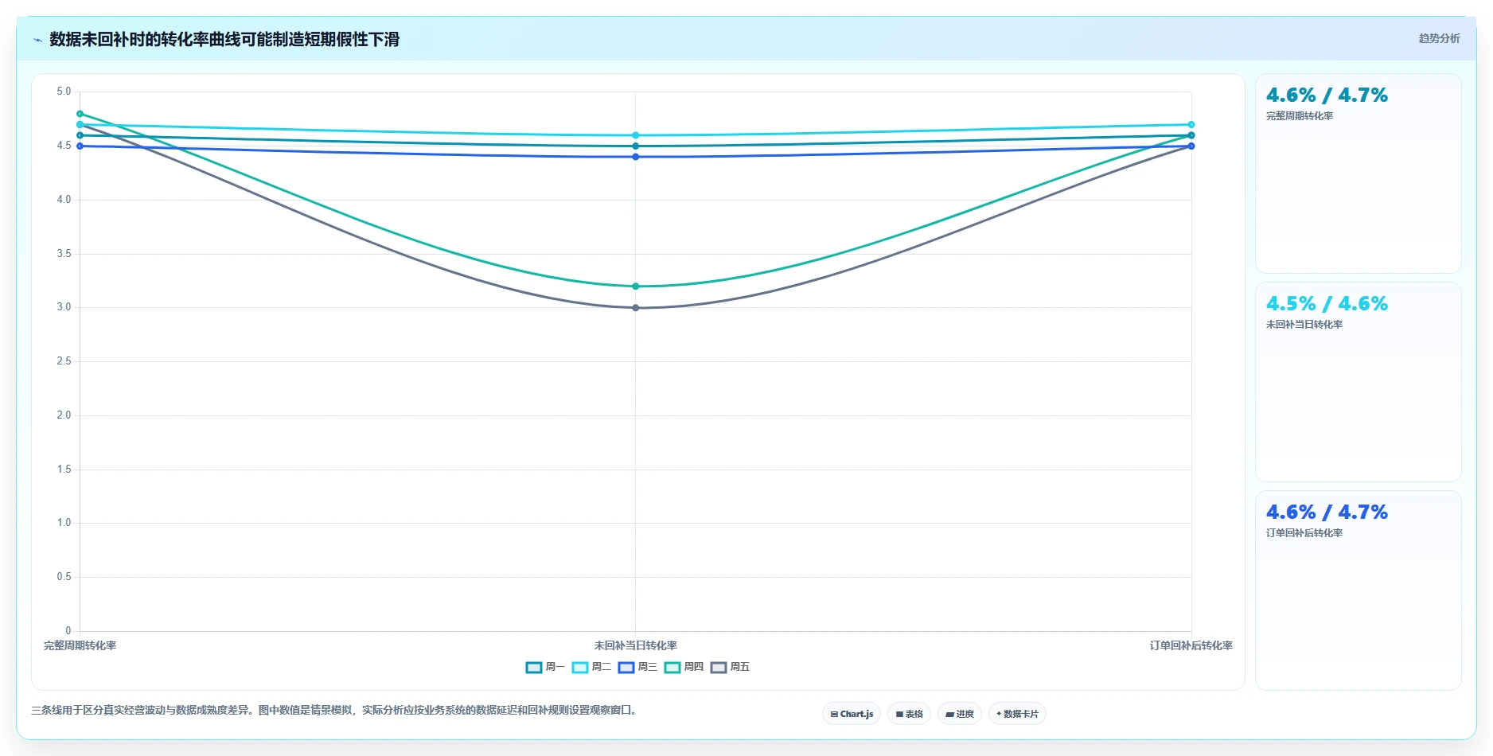The width and height of the screenshot is (1493, 756).
Task: Click the y-axis tick 5.0
Action: [x=64, y=92]
